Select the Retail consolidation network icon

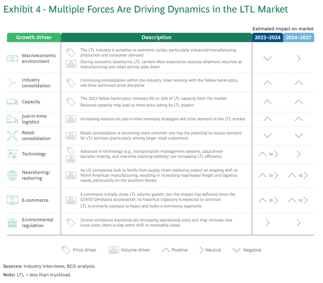click(x=13, y=135)
